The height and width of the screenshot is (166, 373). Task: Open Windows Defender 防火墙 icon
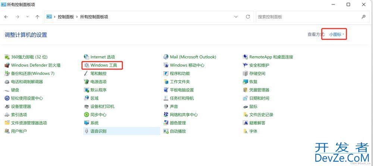(x=7, y=65)
